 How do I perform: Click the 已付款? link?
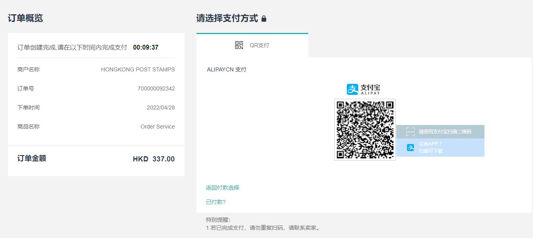(216, 202)
